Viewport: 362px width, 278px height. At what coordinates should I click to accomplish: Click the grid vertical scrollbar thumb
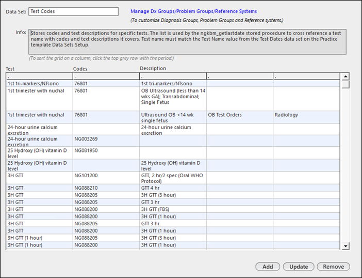click(345, 84)
